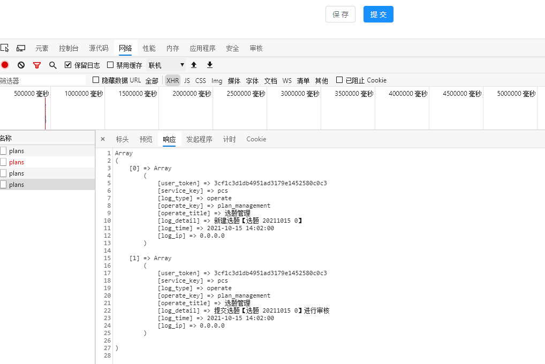
Task: Check the 隐藏数据 URL checkbox
Action: pyautogui.click(x=96, y=80)
